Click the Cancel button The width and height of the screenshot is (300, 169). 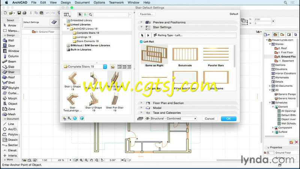pos(210,119)
